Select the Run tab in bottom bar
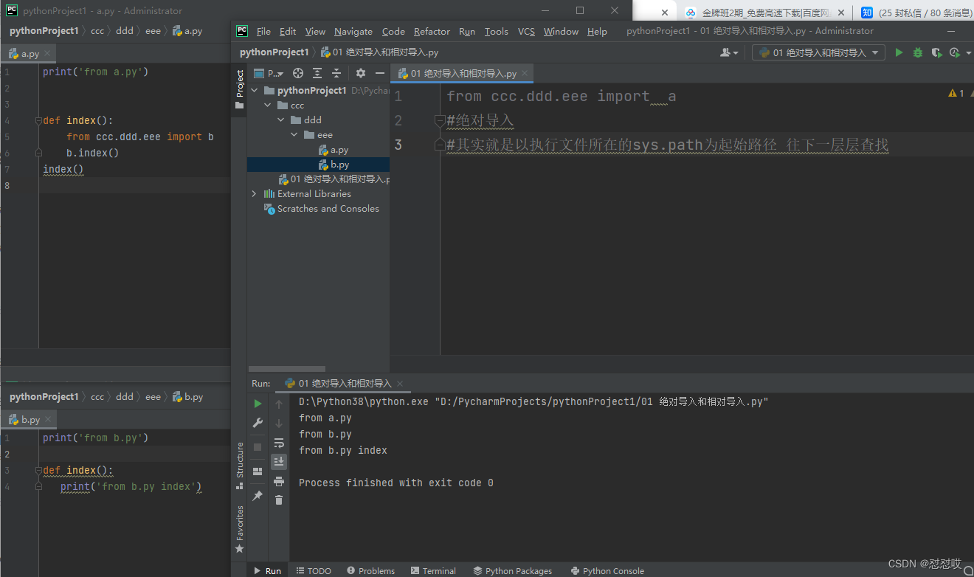The width and height of the screenshot is (974, 577). (x=267, y=570)
